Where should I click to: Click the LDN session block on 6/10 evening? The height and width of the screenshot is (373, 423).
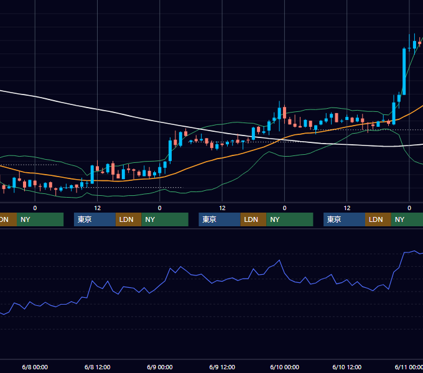coord(378,219)
